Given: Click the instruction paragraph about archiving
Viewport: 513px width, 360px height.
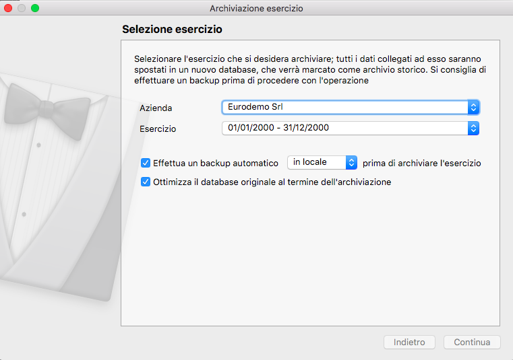Looking at the screenshot, I should coord(310,70).
